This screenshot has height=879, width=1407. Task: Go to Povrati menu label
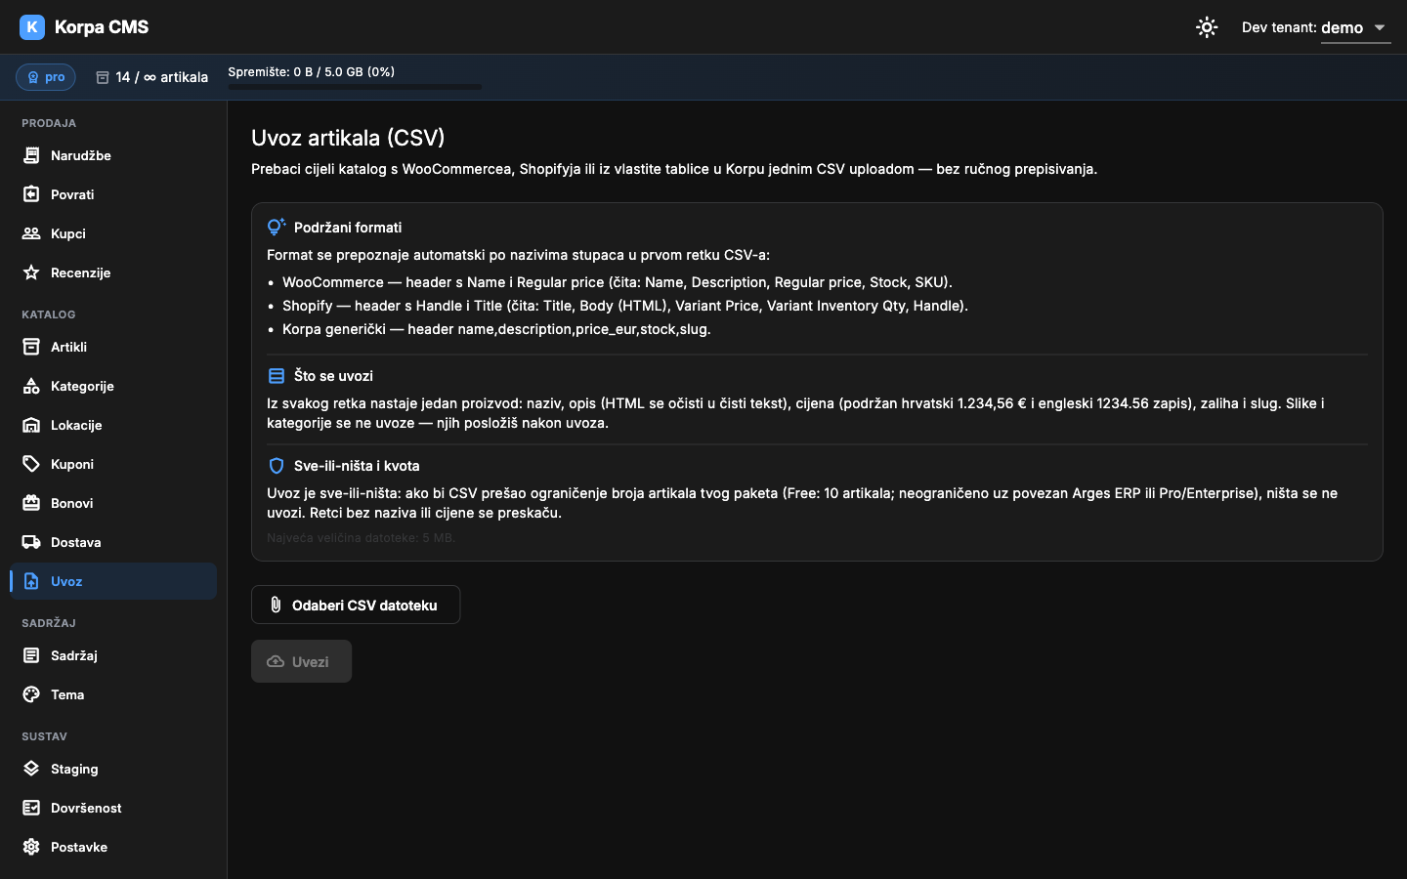[72, 194]
